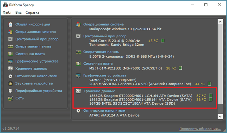Click the drive temperature indicator beside 36 °C
227x133 pixels.
pos(211,99)
